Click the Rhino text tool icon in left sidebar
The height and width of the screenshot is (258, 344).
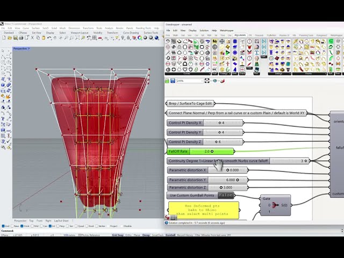(x=3, y=119)
